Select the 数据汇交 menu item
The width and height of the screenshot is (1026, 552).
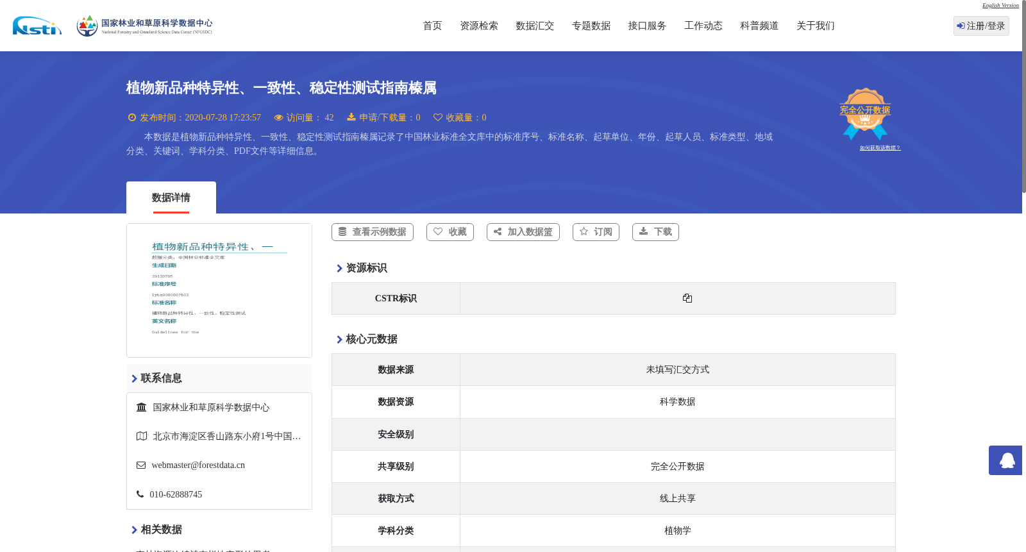535,26
